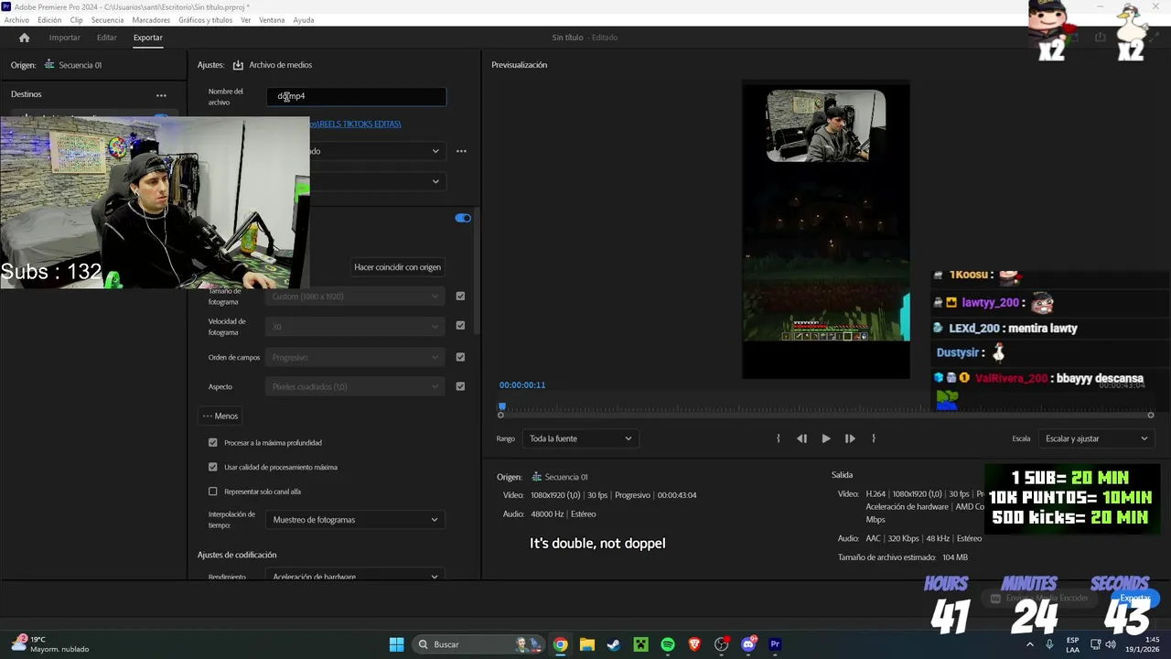Step forward one frame

[850, 438]
